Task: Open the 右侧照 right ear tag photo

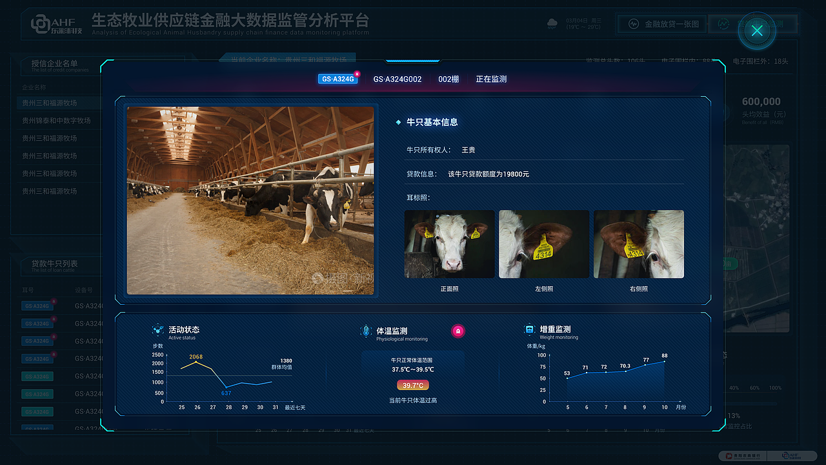Action: point(639,244)
